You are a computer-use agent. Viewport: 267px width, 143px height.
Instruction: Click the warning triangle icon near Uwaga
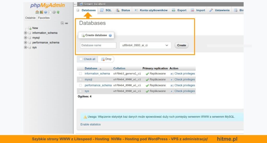[x=85, y=117]
